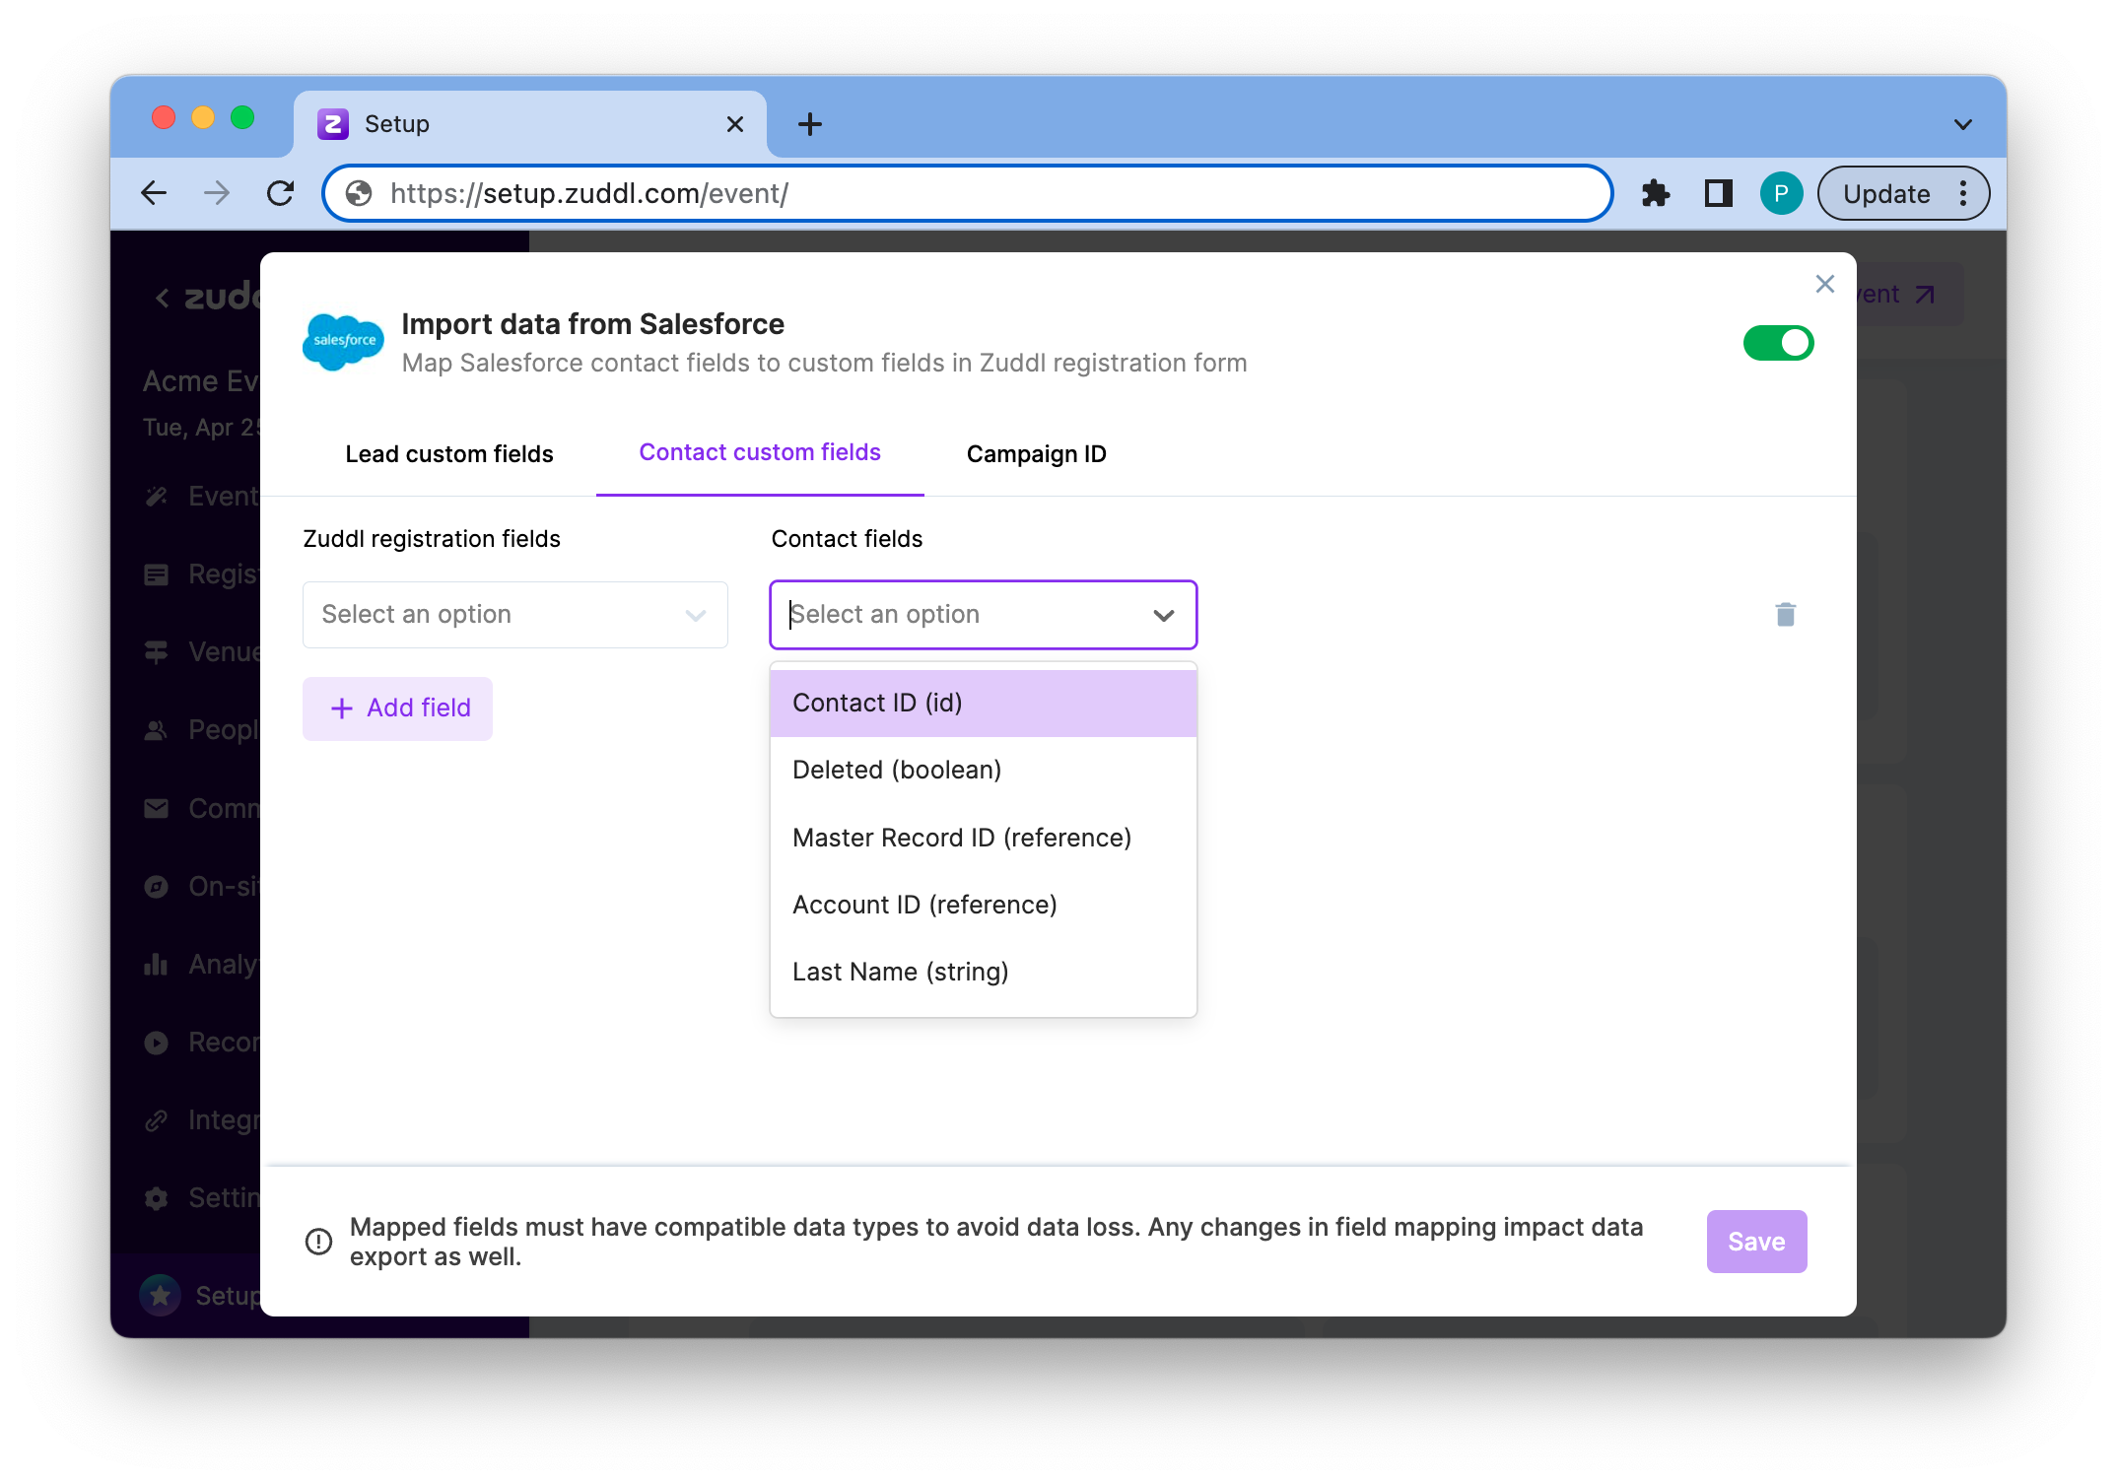2117x1484 pixels.
Task: Open Communications via the envelope icon
Action: click(158, 808)
